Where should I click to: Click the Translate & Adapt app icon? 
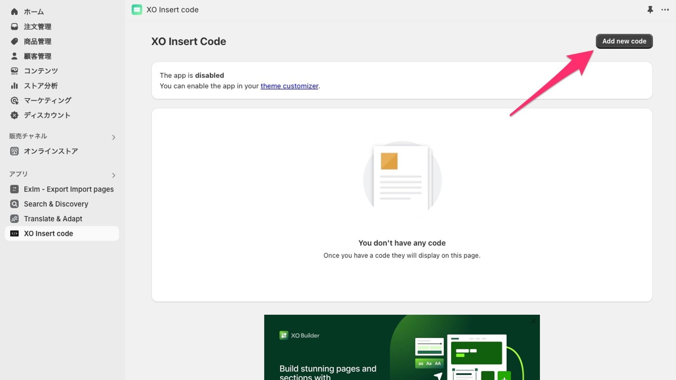pos(14,219)
